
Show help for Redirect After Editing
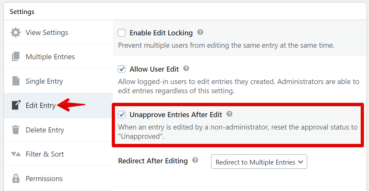[x=195, y=160]
